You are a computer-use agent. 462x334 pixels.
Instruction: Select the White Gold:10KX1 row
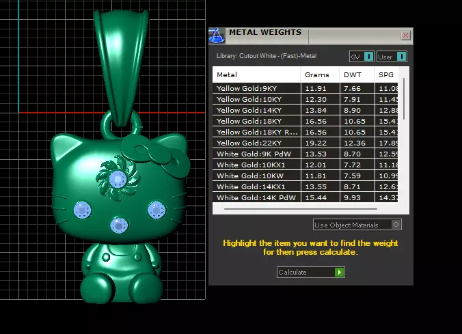pyautogui.click(x=305, y=165)
